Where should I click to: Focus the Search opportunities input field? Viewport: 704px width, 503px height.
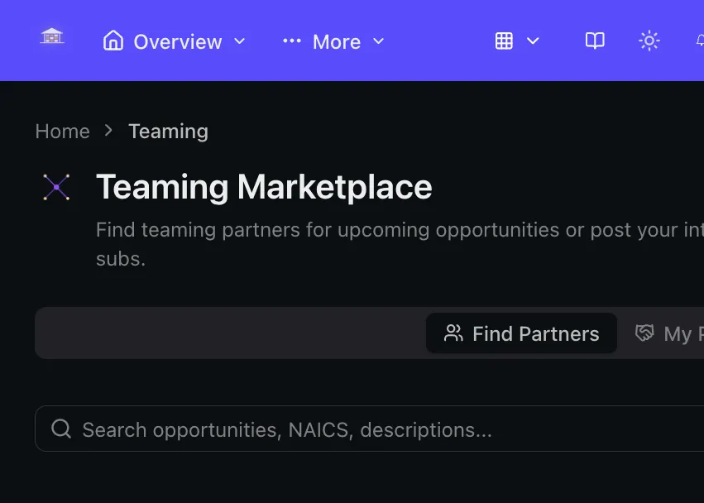point(369,429)
